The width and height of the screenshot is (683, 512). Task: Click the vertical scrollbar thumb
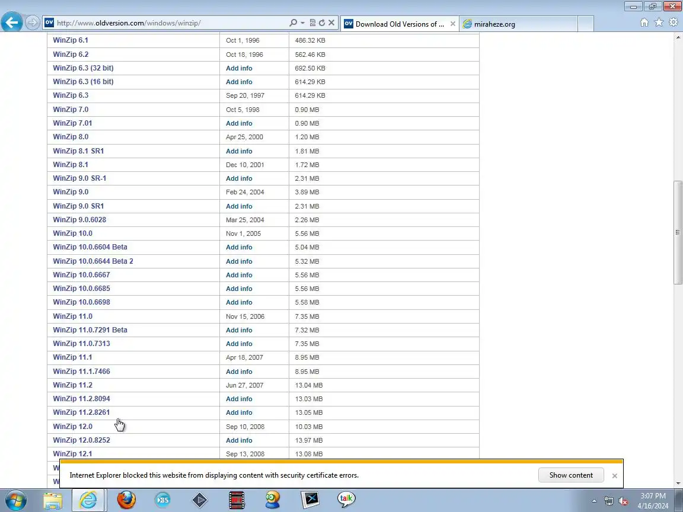click(x=678, y=232)
